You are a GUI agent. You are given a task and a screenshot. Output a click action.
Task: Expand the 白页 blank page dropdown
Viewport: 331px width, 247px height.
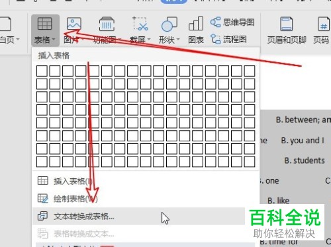pos(18,40)
